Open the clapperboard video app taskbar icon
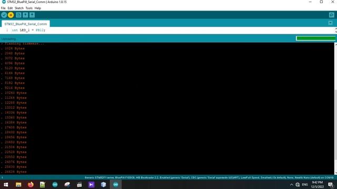The width and height of the screenshot is (337, 189). pyautogui.click(x=80, y=184)
